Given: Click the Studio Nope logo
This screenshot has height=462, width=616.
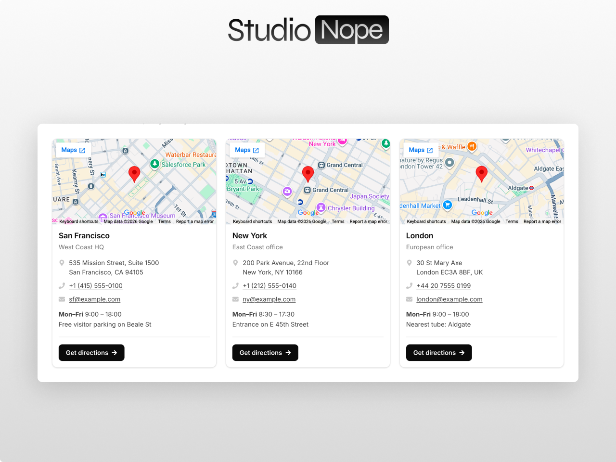Looking at the screenshot, I should pyautogui.click(x=308, y=30).
